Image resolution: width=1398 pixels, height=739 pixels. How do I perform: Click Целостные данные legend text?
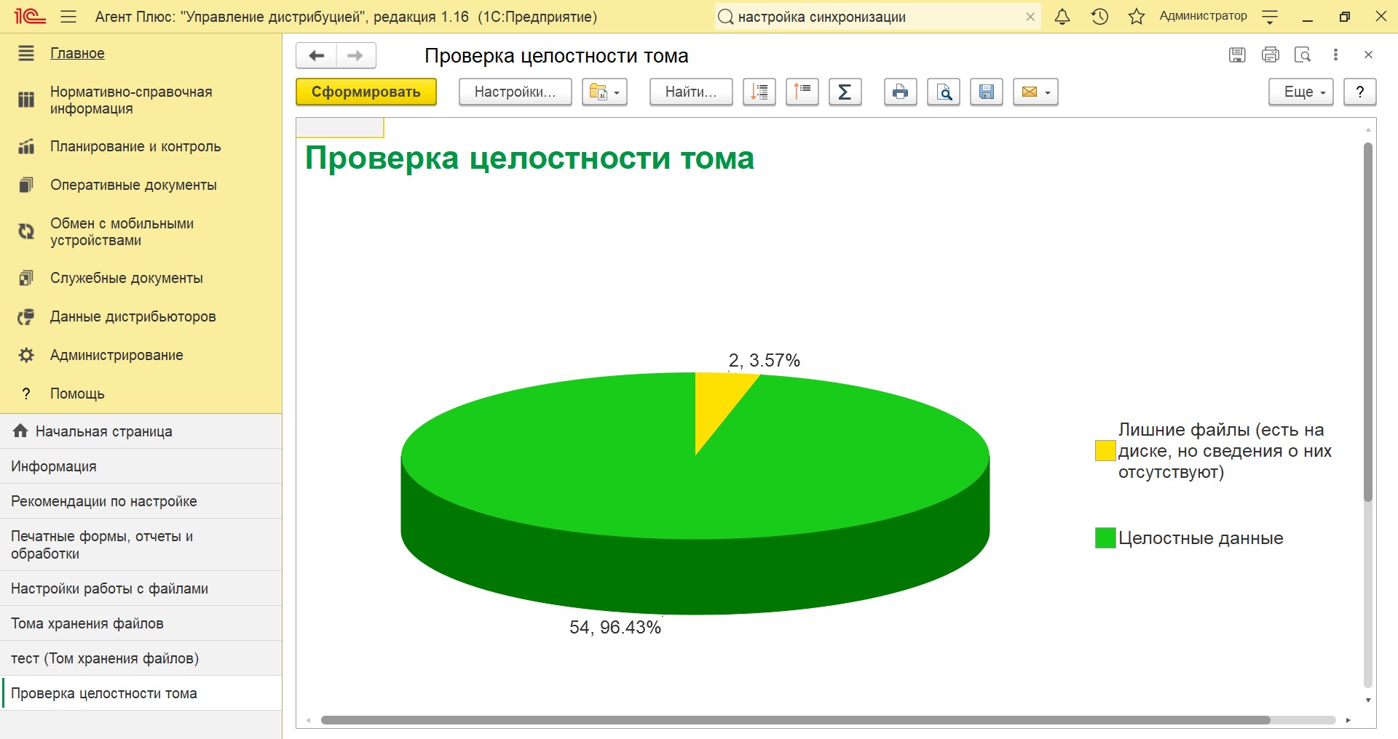[x=1201, y=538]
